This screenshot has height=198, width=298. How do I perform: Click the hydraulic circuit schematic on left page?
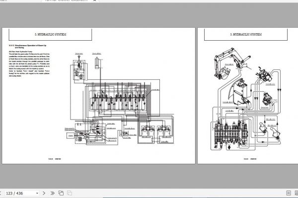coord(120,99)
